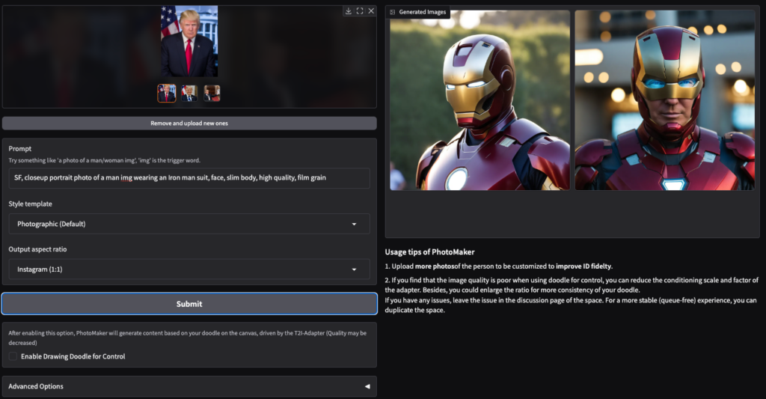
Task: Expand the Advanced Options section
Action: tap(189, 386)
